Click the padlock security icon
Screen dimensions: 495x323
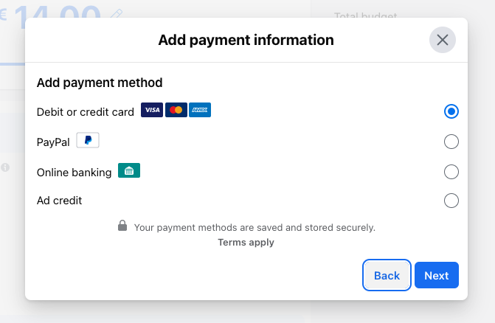coord(122,226)
